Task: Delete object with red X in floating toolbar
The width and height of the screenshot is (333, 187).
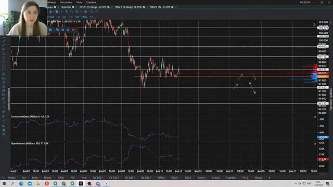Action: (73, 30)
